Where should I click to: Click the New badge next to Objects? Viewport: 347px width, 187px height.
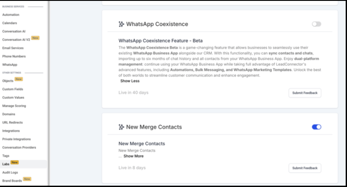tap(19, 79)
